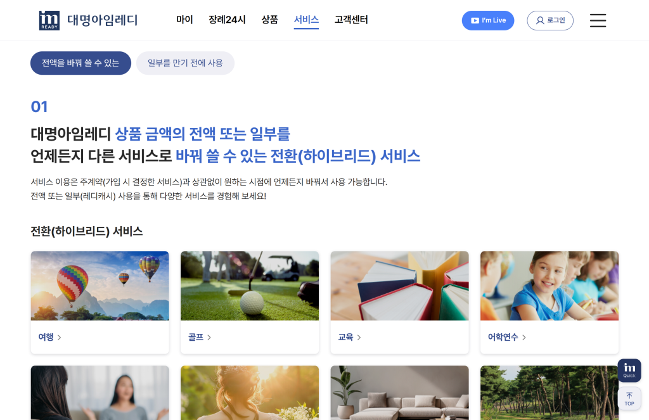Image resolution: width=649 pixels, height=420 pixels.
Task: Click the chevron next to 어학연수
Action: coord(524,338)
